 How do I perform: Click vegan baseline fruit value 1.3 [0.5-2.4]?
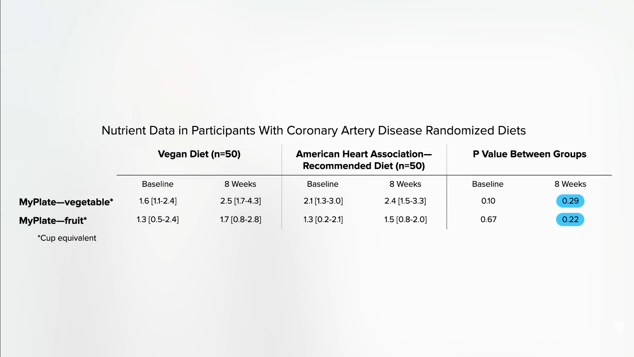158,219
